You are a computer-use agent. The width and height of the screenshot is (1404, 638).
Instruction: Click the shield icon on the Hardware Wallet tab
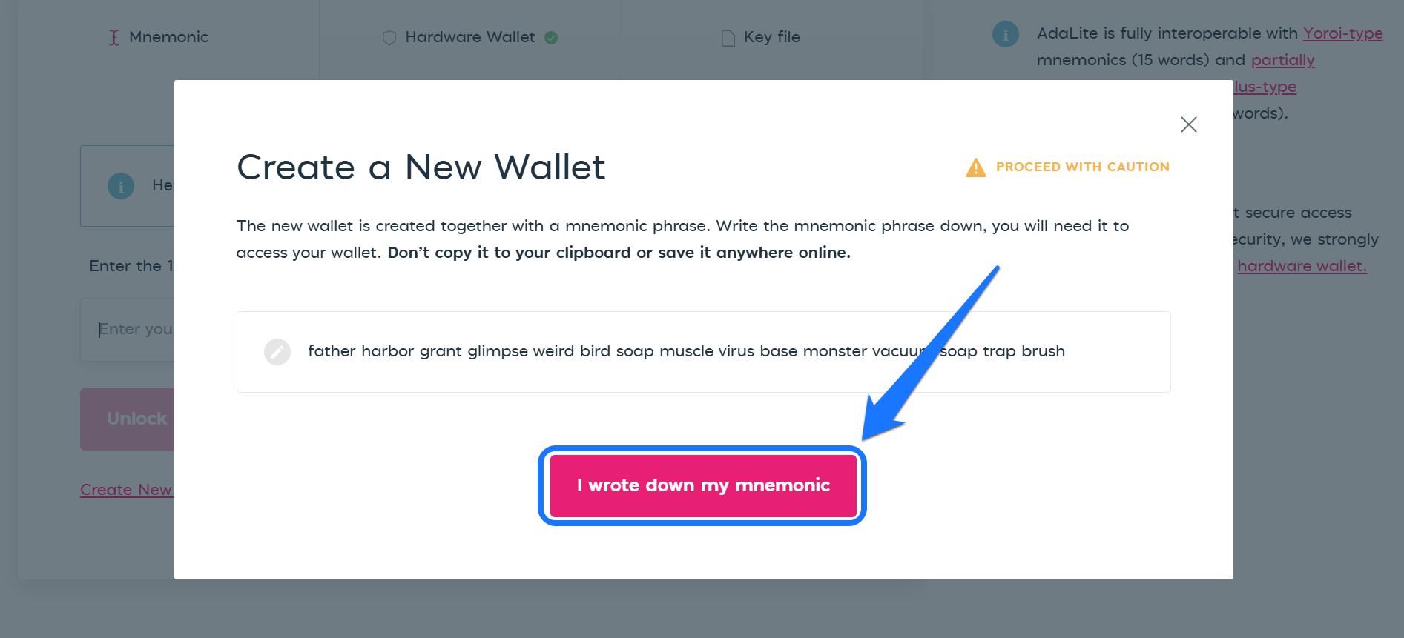point(389,36)
